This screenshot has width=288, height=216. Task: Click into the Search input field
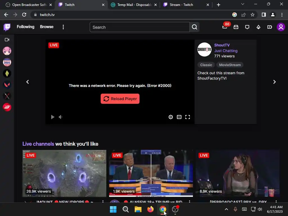point(139,27)
